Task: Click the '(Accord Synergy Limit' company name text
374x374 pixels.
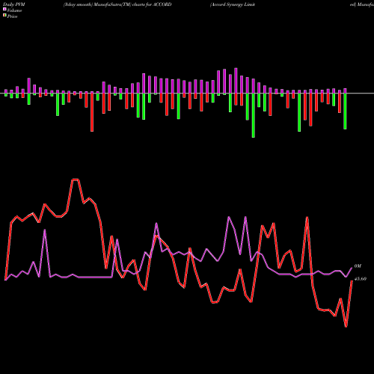Action: tap(233, 4)
